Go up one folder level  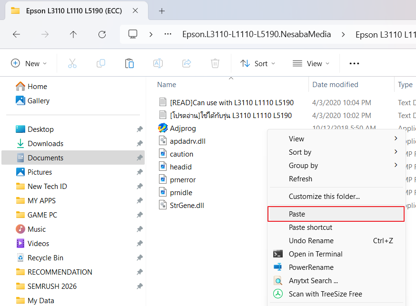tap(73, 34)
